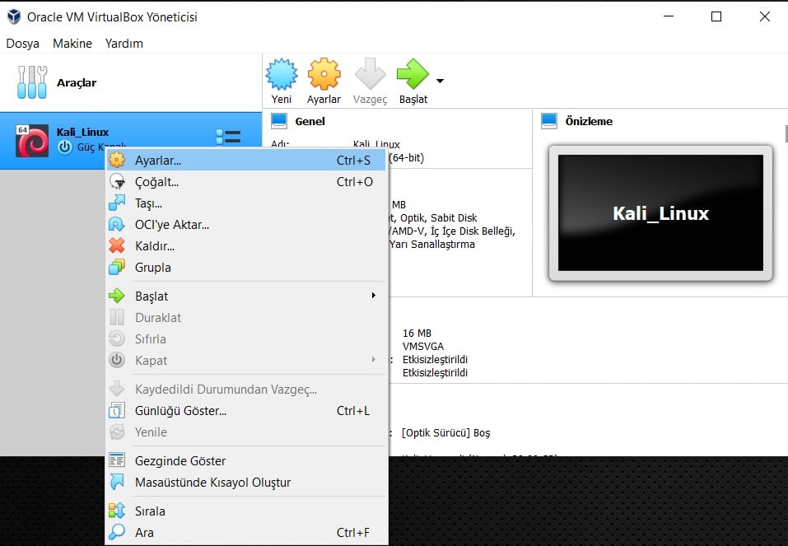Screen dimensions: 788x546
Task: Click the red Kaldır icon in the context menu
Action: (116, 245)
